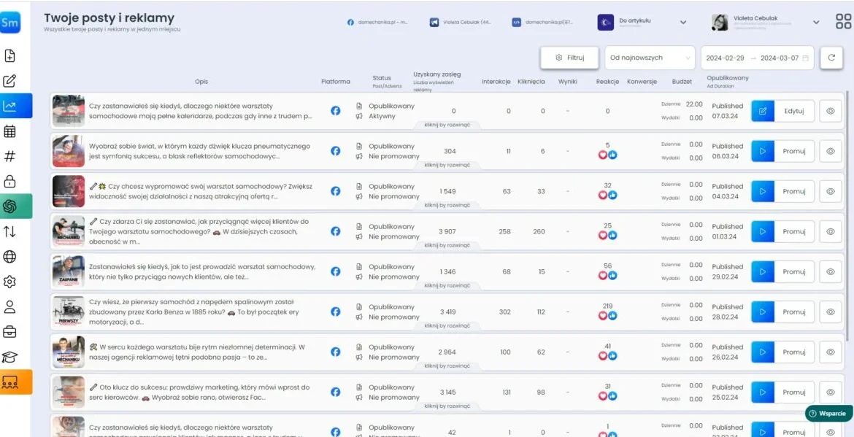Click the calendar icon in sidebar
The height and width of the screenshot is (437, 854).
click(x=10, y=131)
